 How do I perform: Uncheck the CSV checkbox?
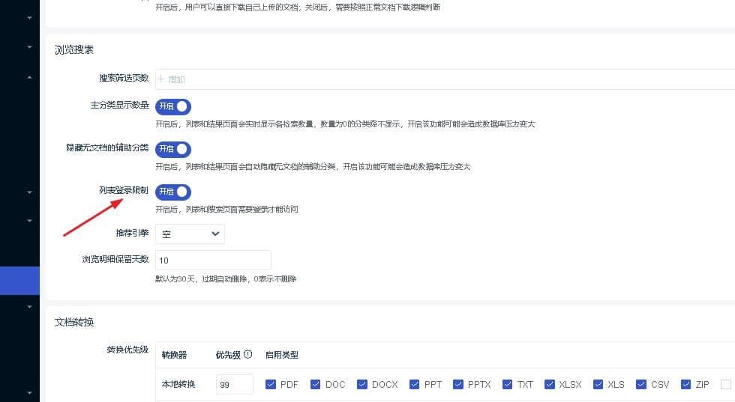(640, 385)
